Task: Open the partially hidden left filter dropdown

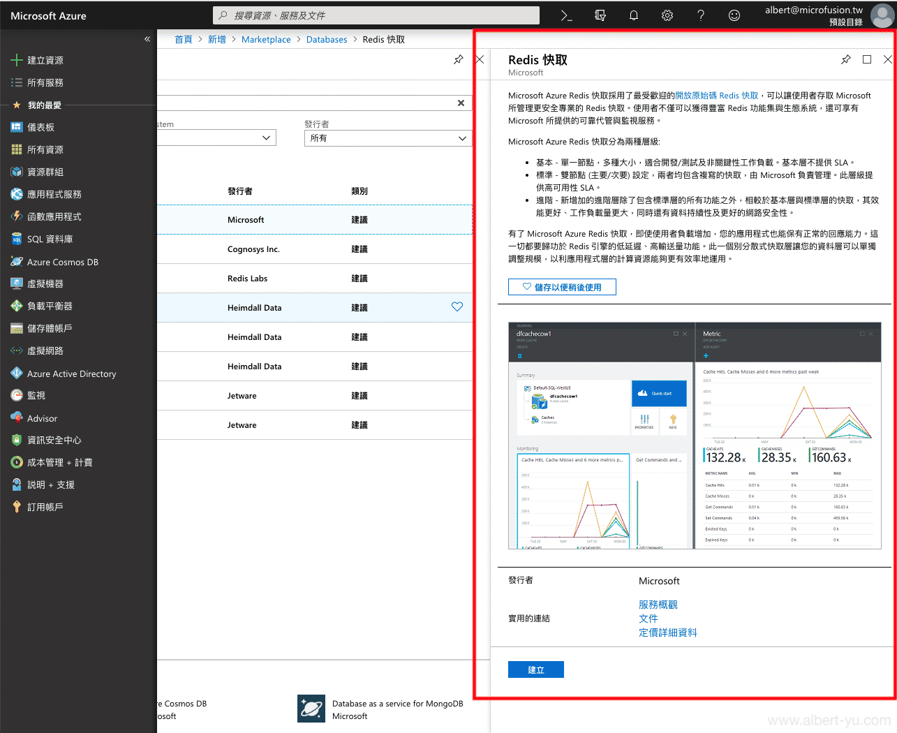Action: 216,138
